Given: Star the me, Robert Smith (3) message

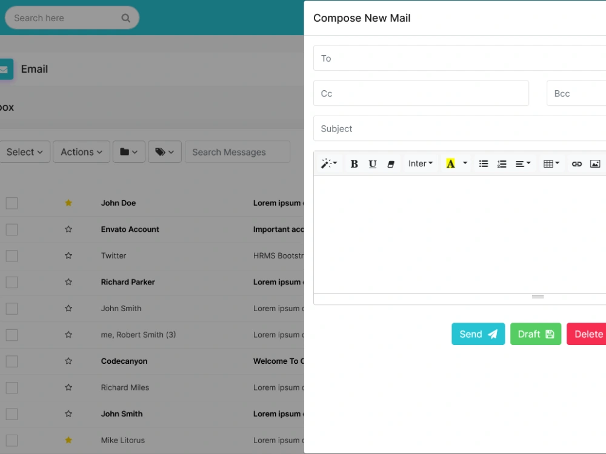Looking at the screenshot, I should [68, 334].
